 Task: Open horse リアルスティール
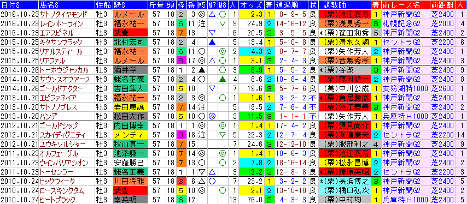(61, 51)
